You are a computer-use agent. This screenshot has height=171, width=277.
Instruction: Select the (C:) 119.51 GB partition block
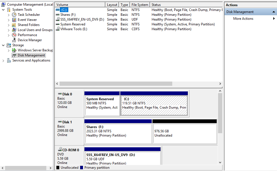click(154, 104)
